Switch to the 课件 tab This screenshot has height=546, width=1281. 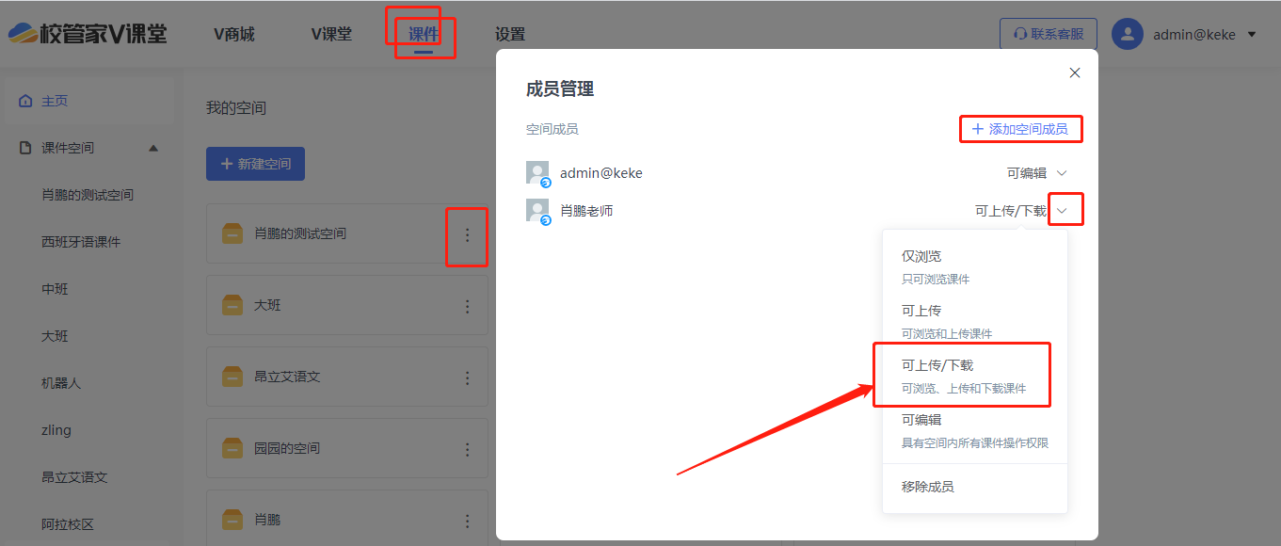pos(424,35)
